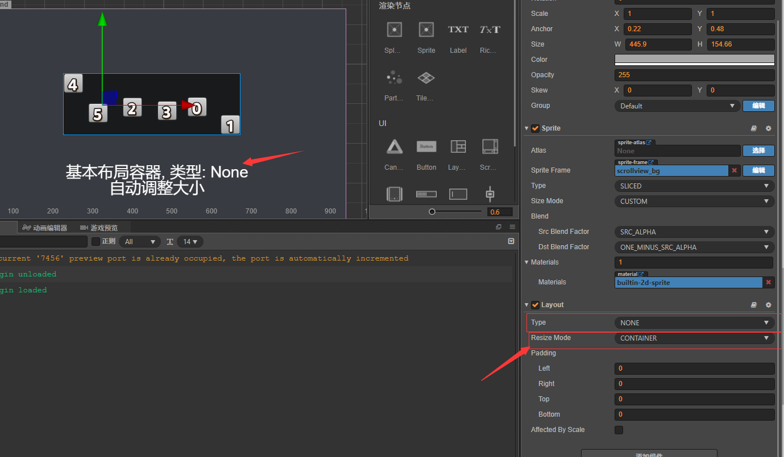Select the TiledMap node icon
784x457 pixels.
(426, 77)
